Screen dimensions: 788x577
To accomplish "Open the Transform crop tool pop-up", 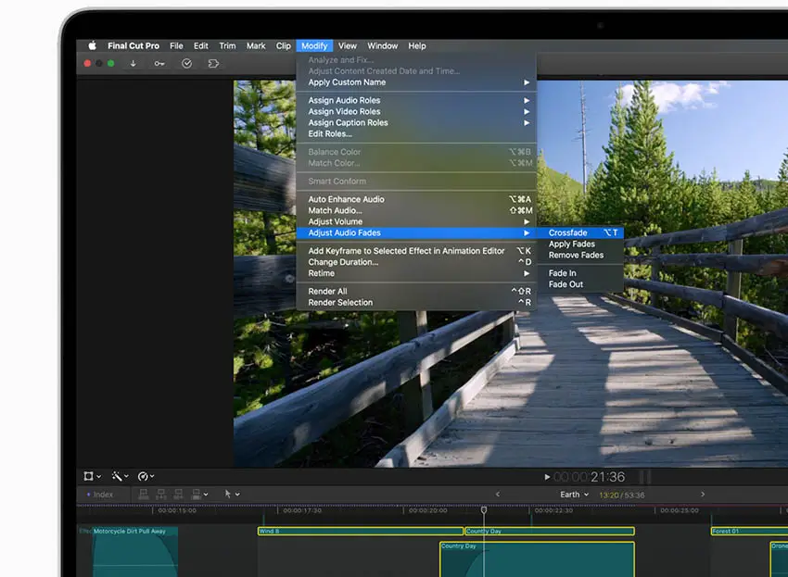I will click(92, 476).
